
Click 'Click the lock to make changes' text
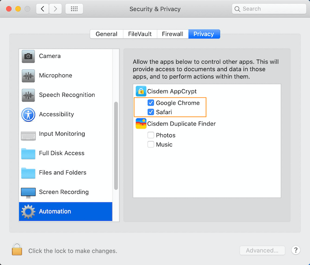(x=73, y=251)
